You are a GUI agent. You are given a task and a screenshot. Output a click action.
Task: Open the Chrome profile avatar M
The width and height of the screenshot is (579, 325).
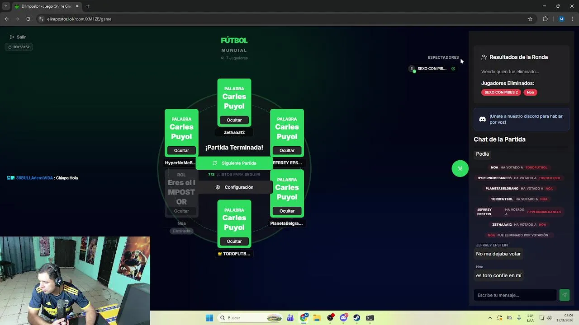561,19
